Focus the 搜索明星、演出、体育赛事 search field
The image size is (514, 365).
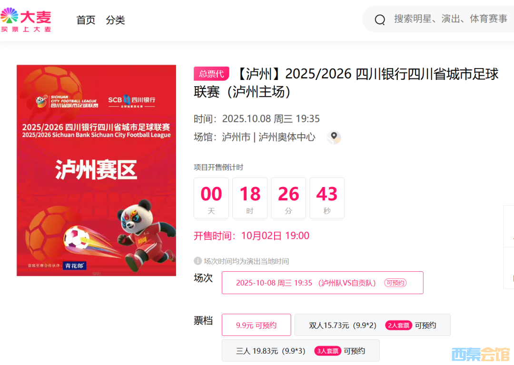pos(438,19)
